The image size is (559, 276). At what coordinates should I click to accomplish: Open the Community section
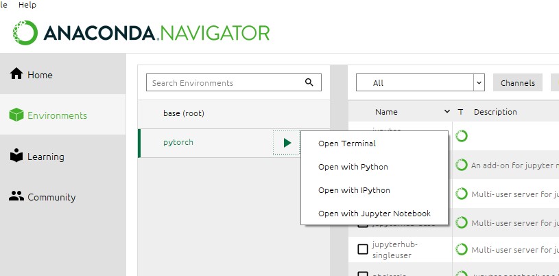62,197
